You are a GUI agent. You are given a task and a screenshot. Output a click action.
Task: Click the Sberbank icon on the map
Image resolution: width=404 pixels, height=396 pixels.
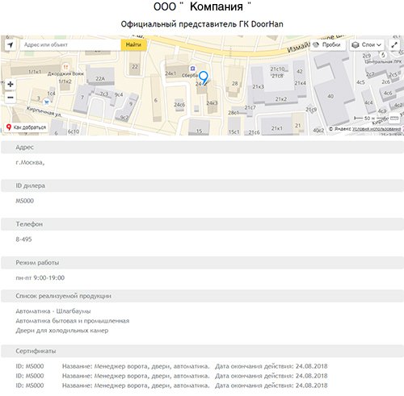click(x=192, y=69)
